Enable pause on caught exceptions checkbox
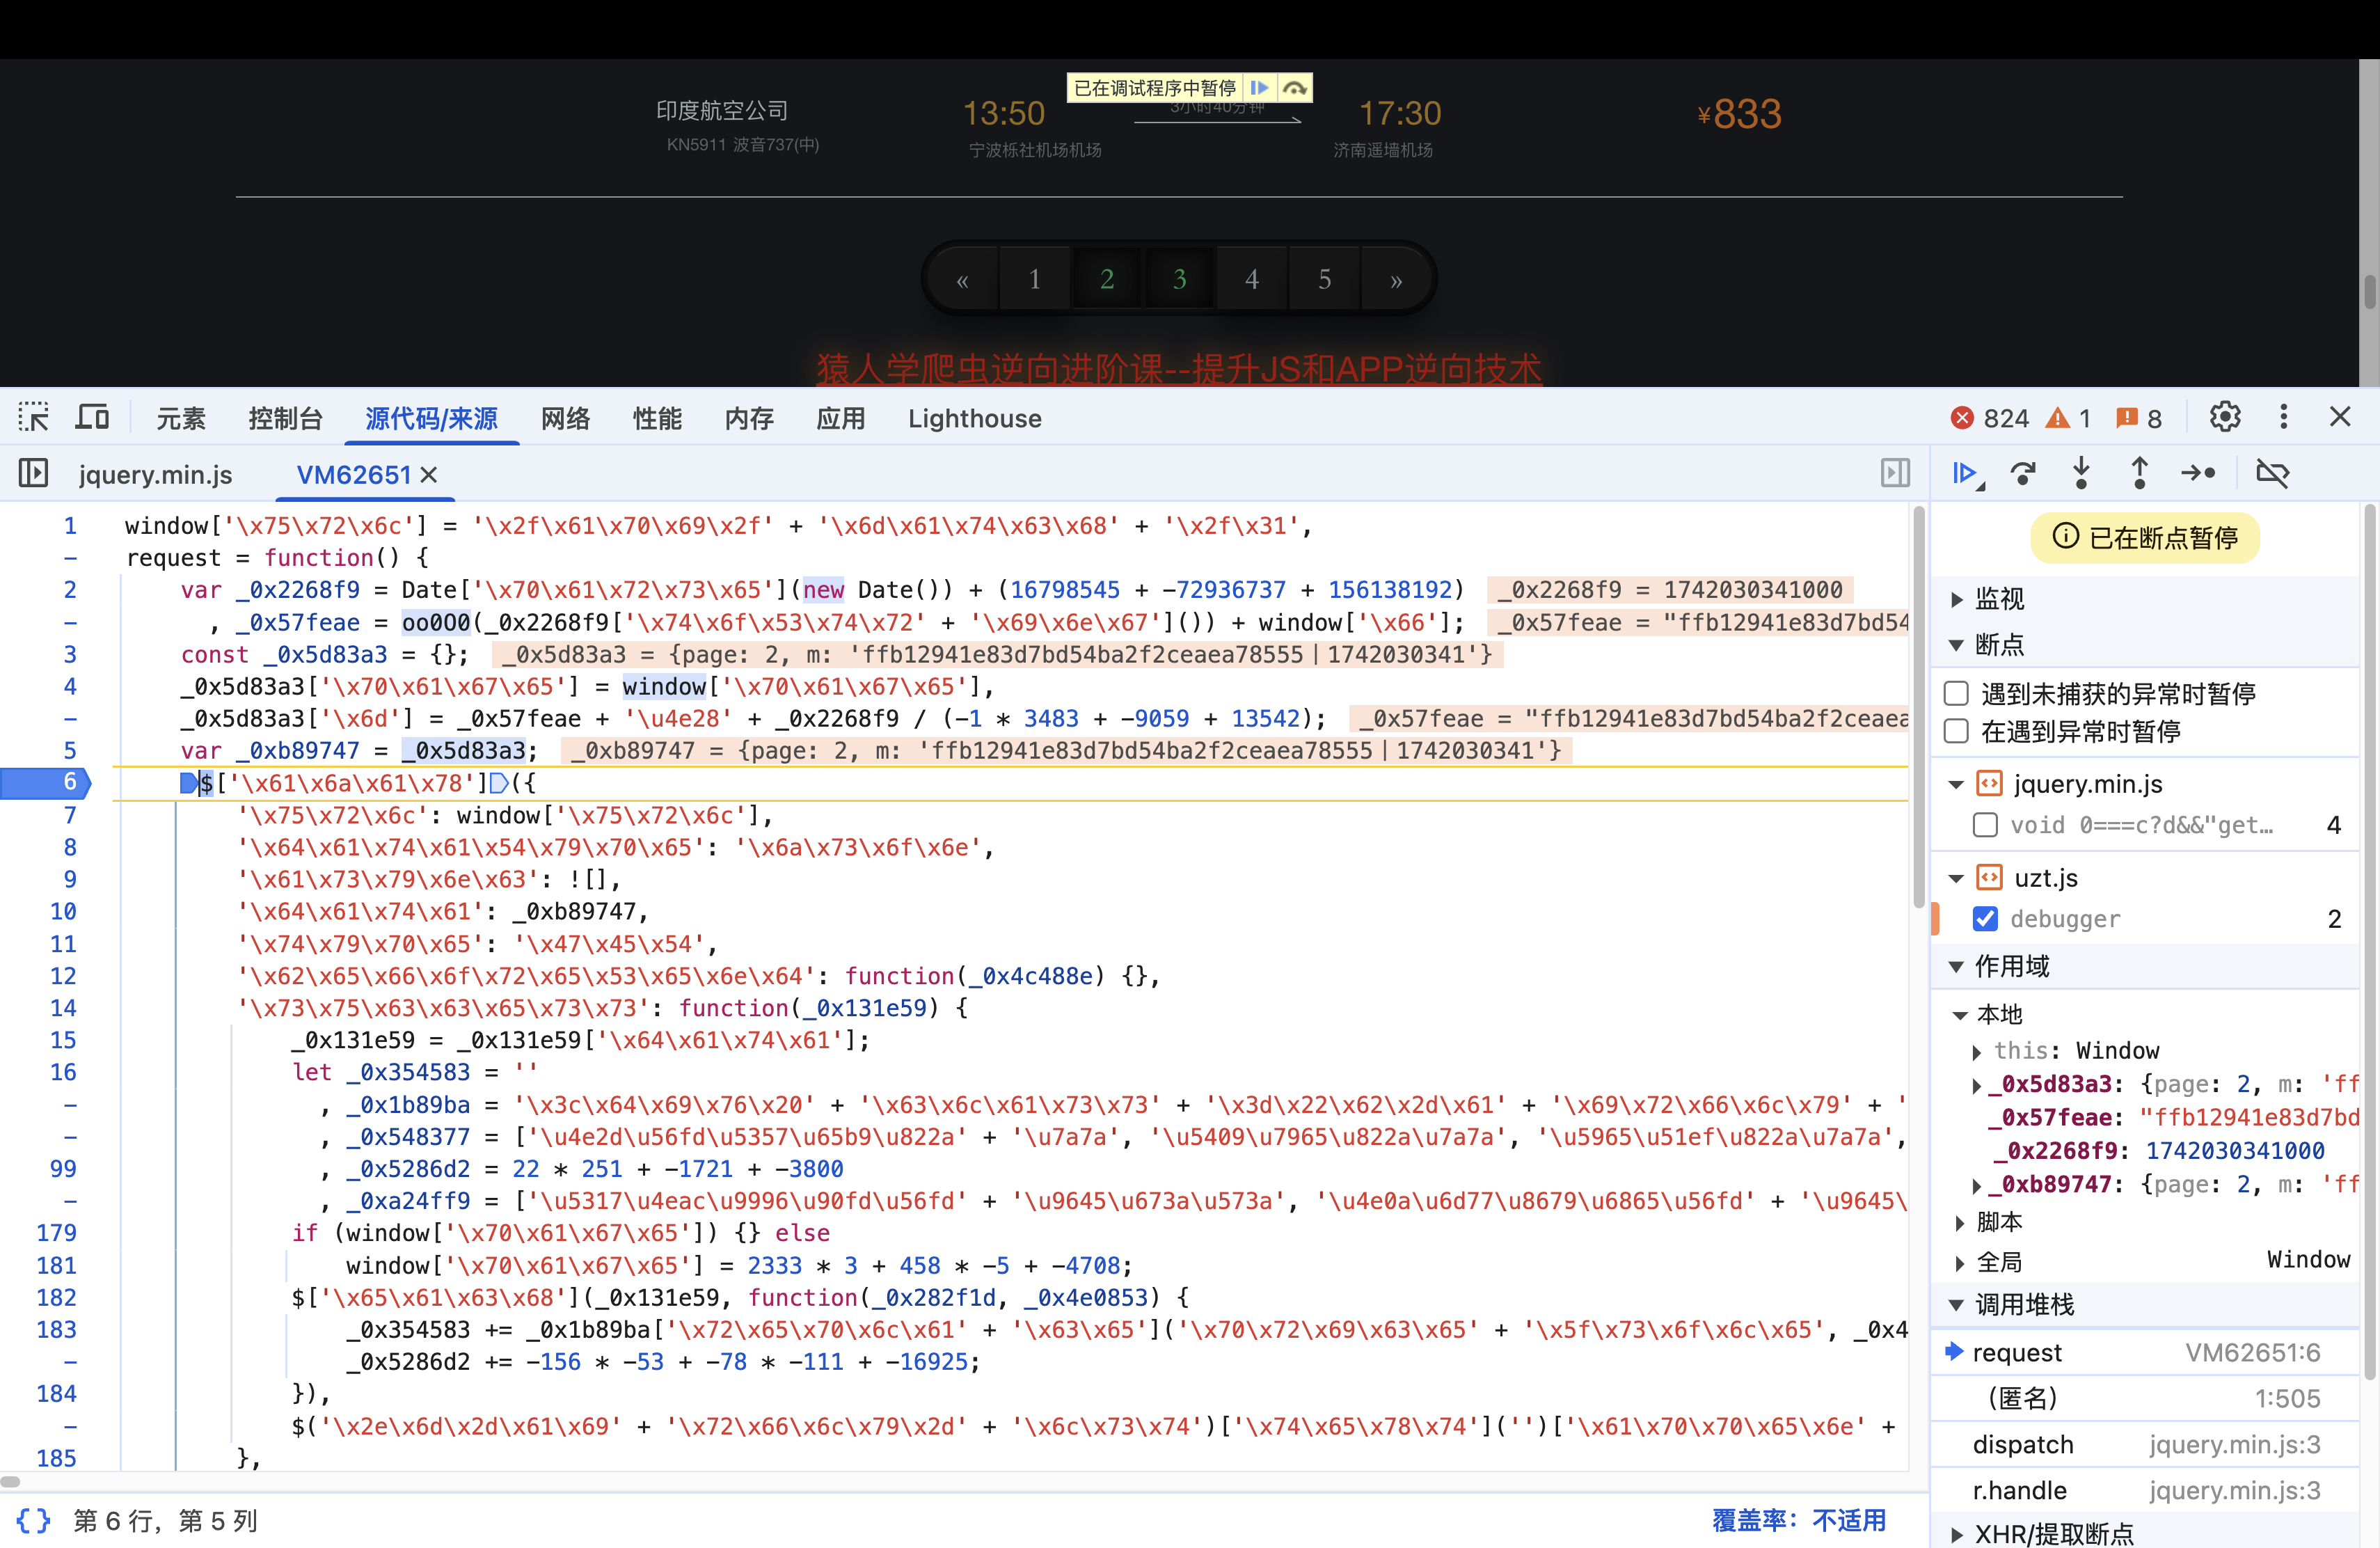This screenshot has width=2380, height=1548. tap(1956, 731)
